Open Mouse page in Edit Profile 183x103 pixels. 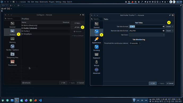pyautogui.click(x=97, y=63)
